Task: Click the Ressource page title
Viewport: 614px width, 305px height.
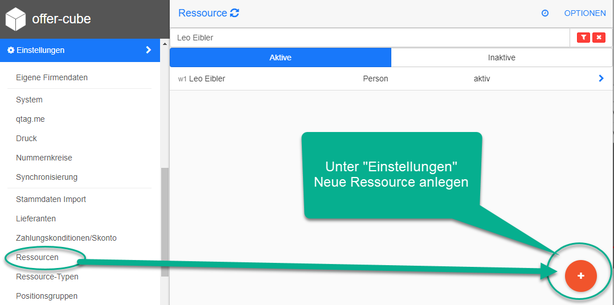Action: 202,13
